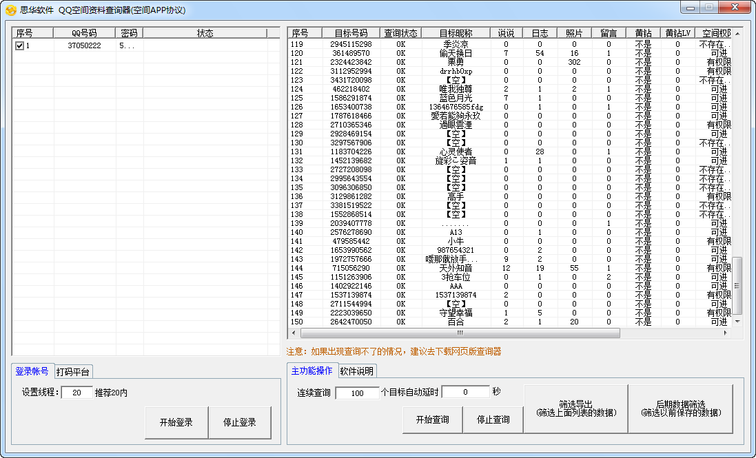756x458 pixels.
Task: Switch to the 软件说明 tab
Action: pyautogui.click(x=356, y=371)
